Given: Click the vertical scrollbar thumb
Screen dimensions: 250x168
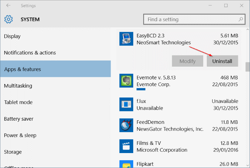Looking at the screenshot, I should click(x=247, y=67).
